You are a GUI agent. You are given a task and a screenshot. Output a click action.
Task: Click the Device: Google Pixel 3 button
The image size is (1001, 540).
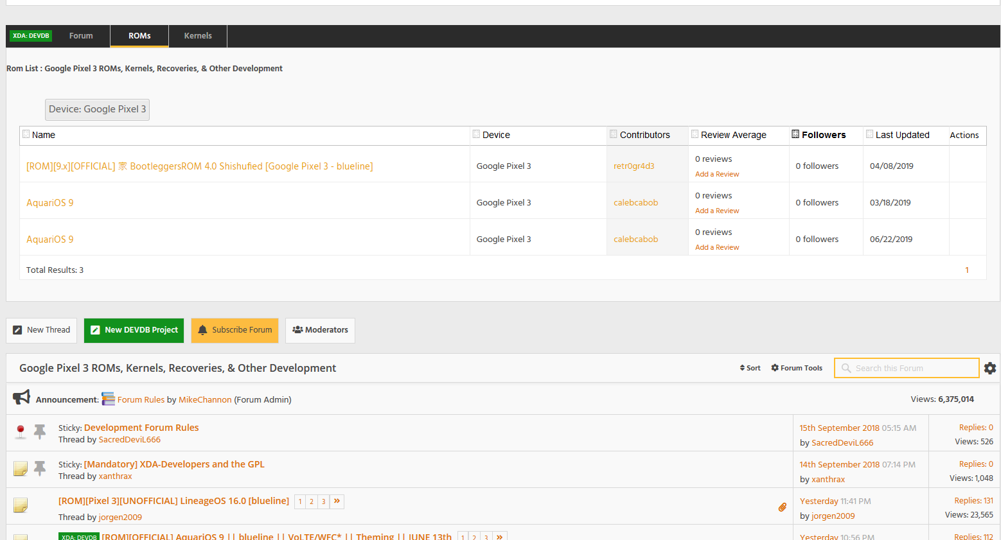(x=97, y=109)
